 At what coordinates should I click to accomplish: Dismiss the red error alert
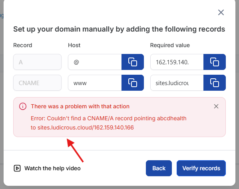pos(216,106)
